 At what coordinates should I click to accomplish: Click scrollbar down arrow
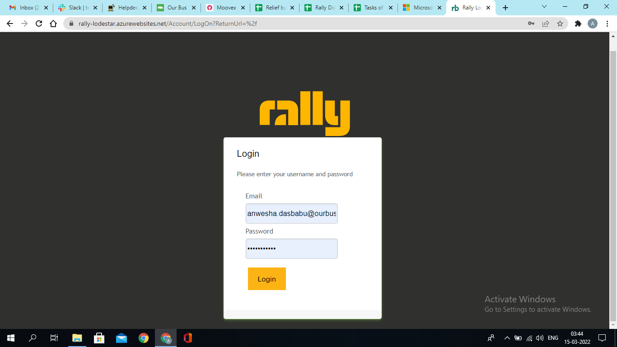coord(613,325)
